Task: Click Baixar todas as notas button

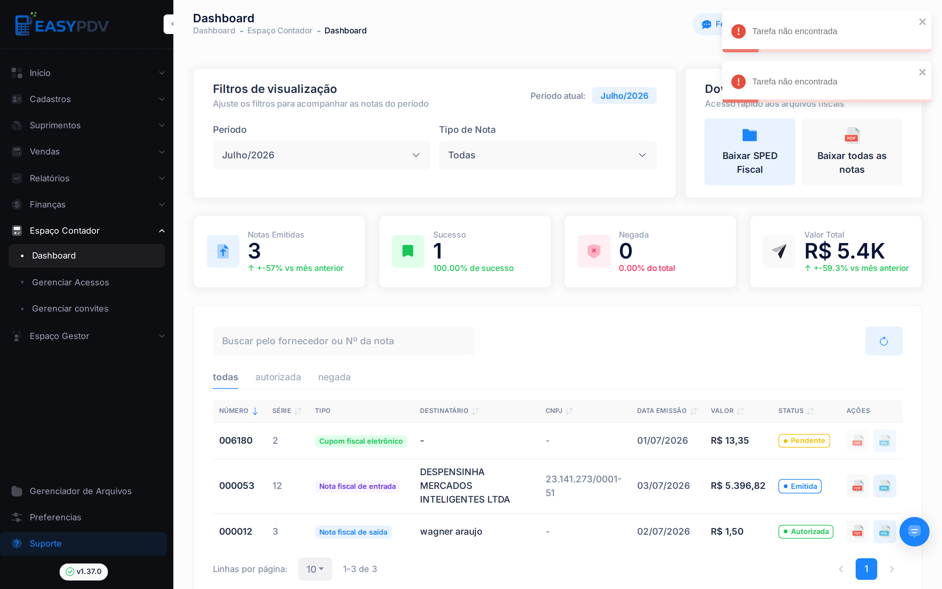Action: [x=852, y=152]
